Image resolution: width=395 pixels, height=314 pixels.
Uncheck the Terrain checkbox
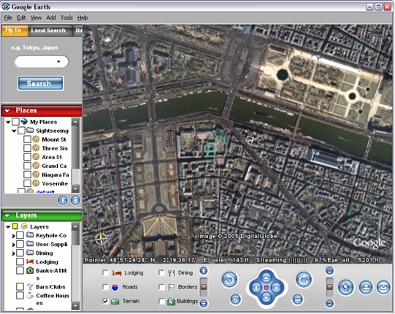point(106,301)
